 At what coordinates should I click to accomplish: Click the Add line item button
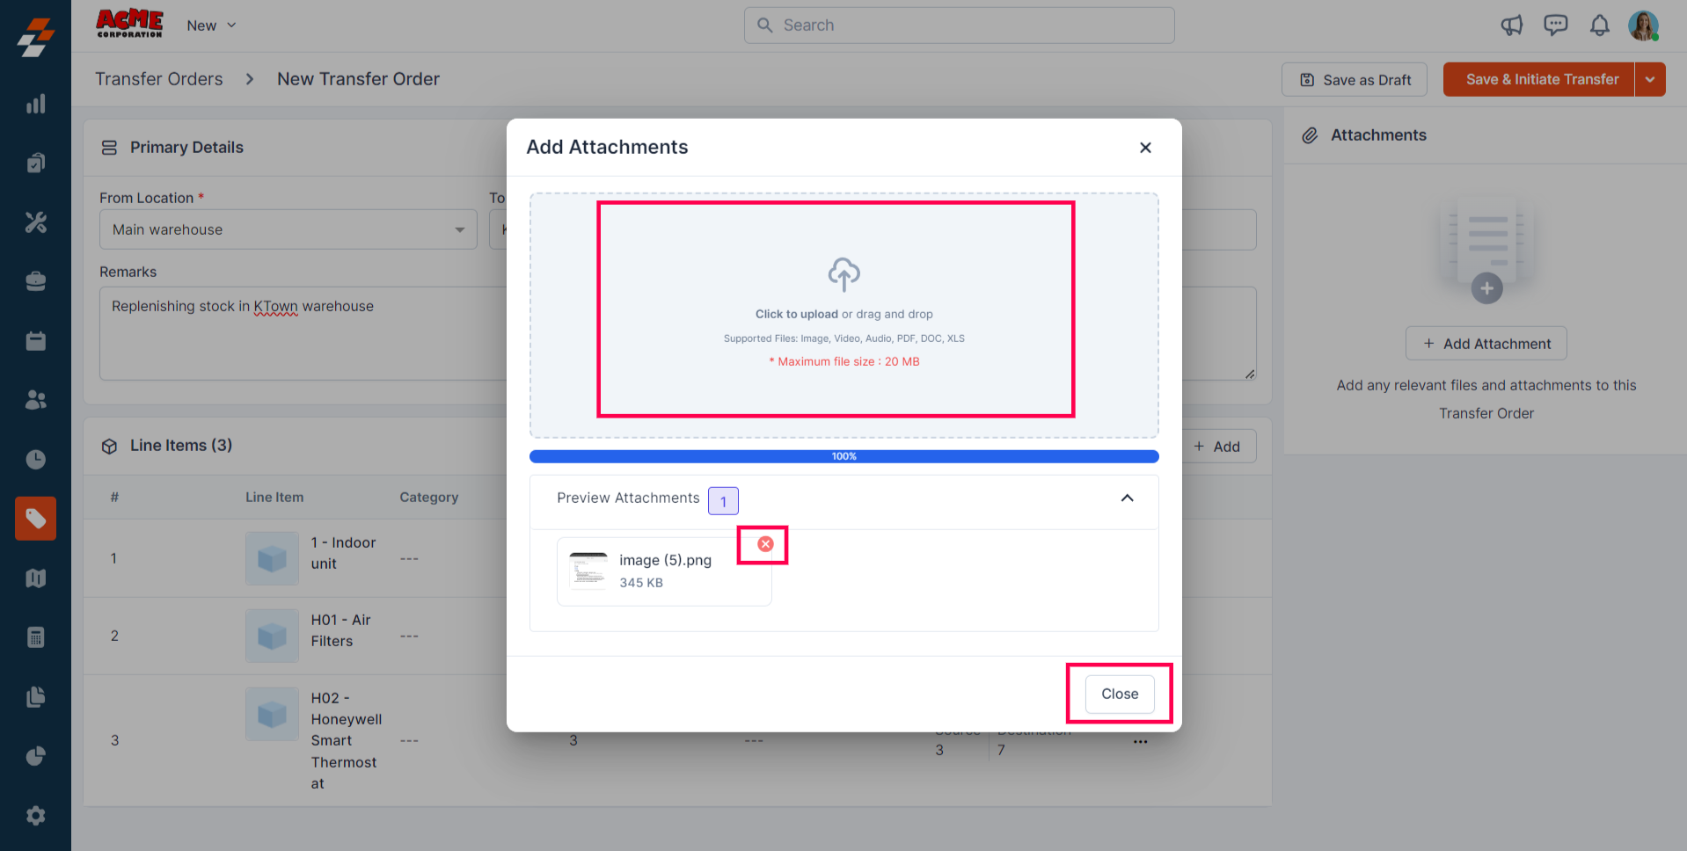click(1217, 447)
